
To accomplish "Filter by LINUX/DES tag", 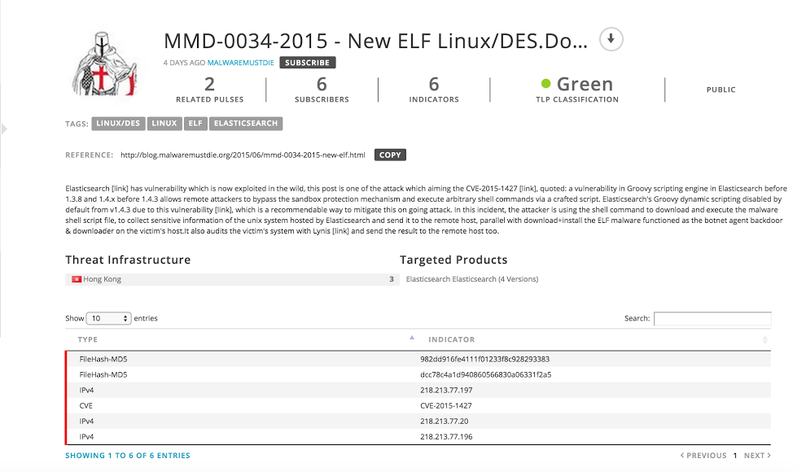I will point(118,124).
